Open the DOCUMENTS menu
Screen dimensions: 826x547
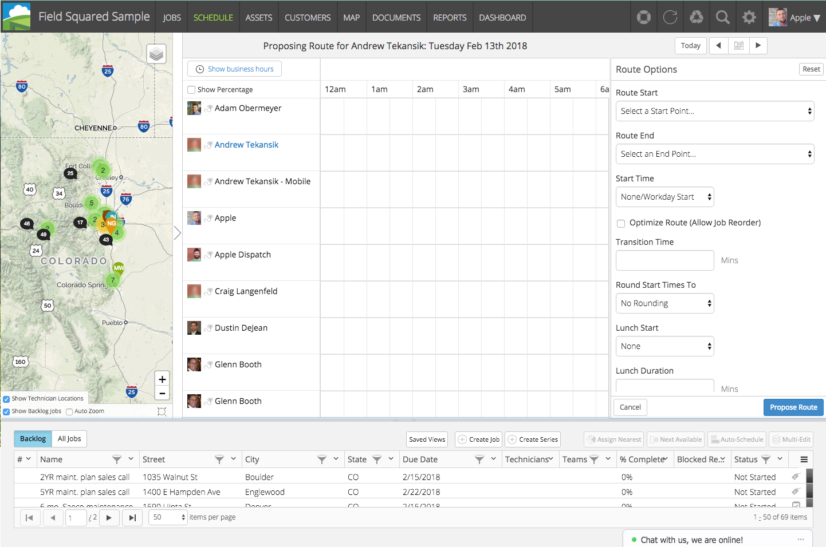click(396, 18)
